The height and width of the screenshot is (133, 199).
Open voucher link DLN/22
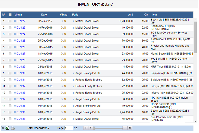(x=21, y=21)
